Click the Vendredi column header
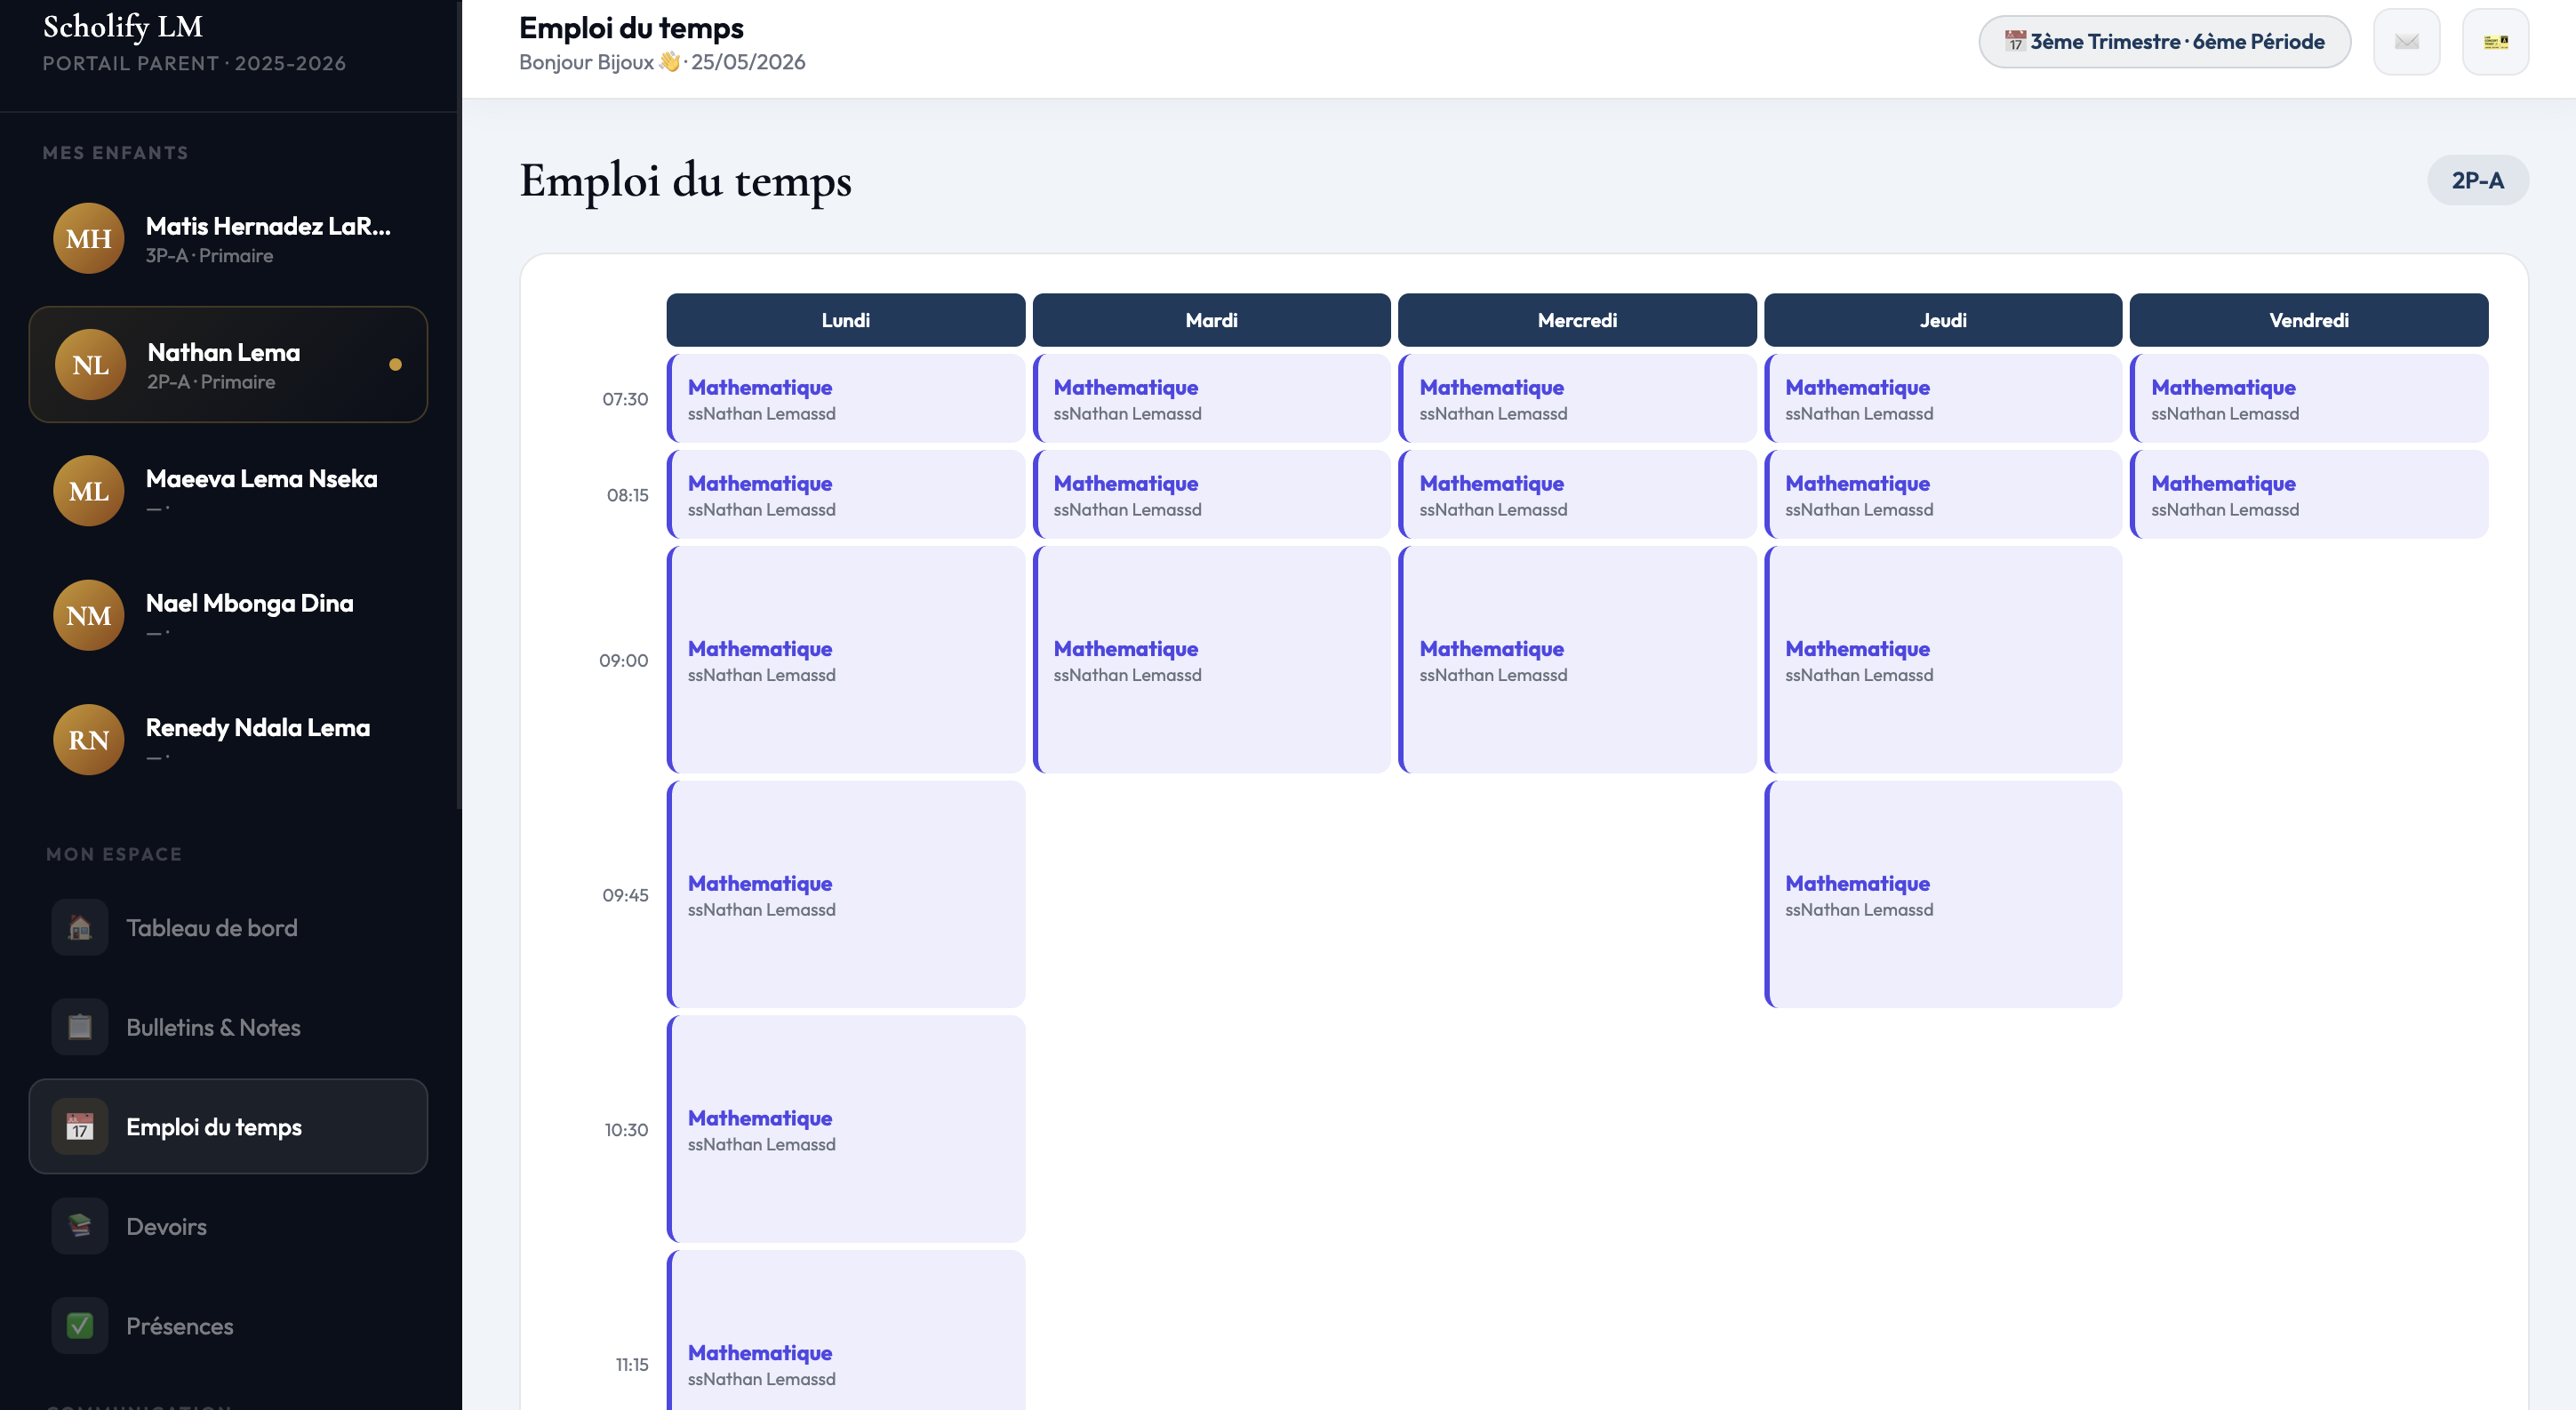The image size is (2576, 1410). point(2309,320)
